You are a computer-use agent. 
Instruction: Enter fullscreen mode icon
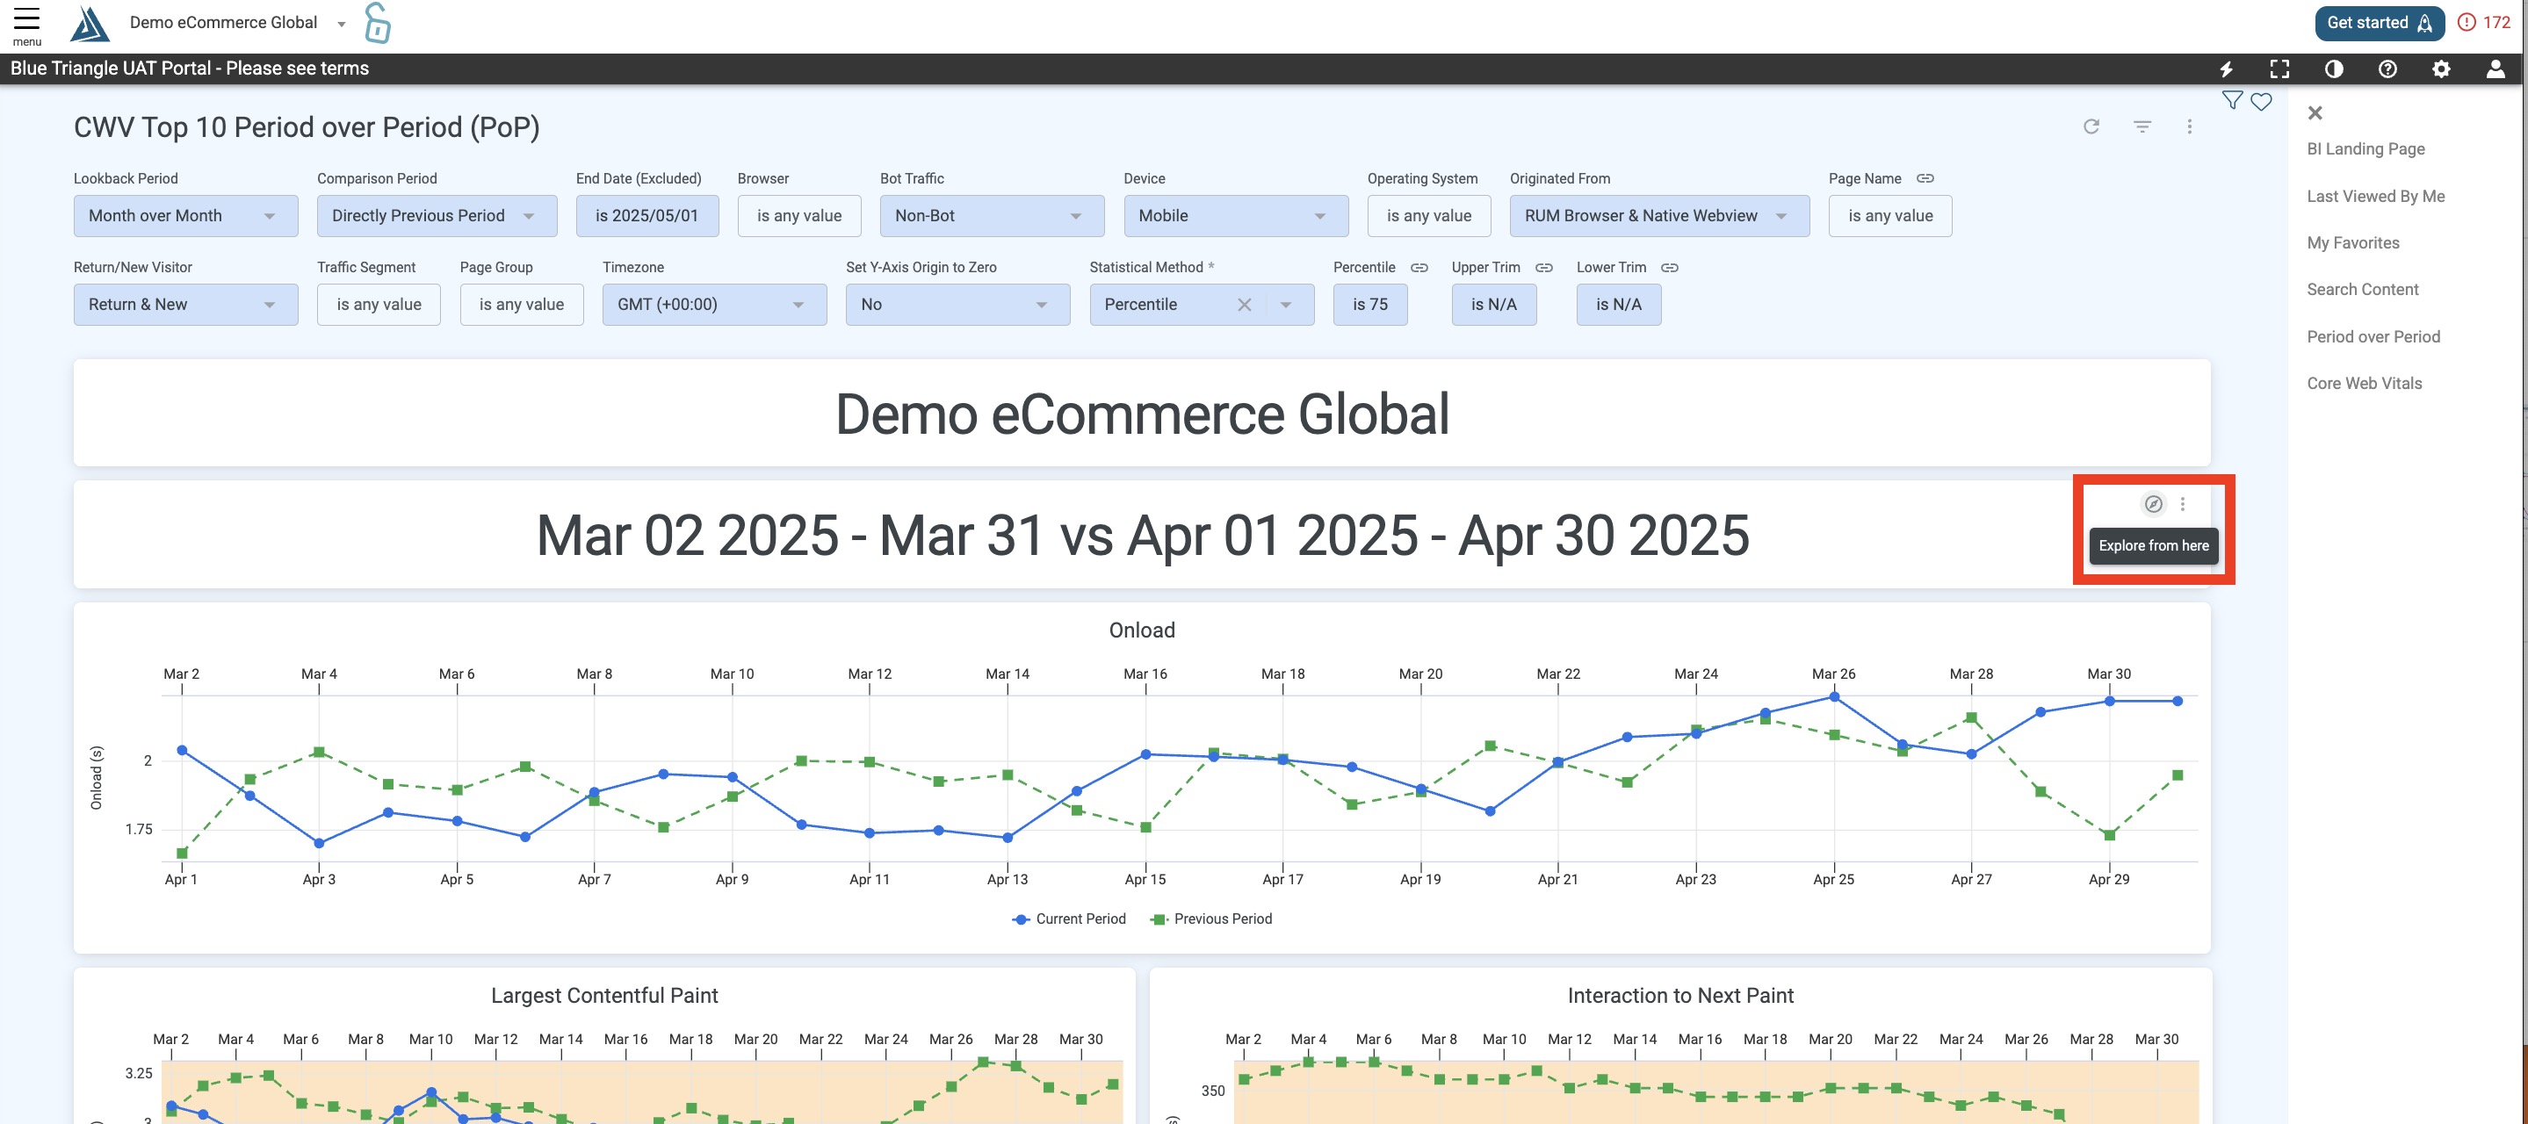[x=2279, y=68]
